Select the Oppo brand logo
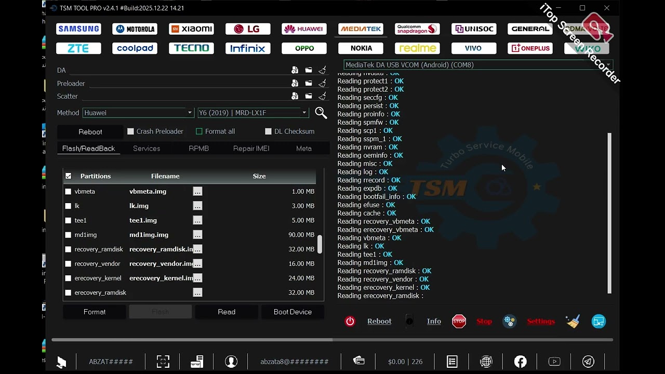This screenshot has height=374, width=665. point(304,48)
